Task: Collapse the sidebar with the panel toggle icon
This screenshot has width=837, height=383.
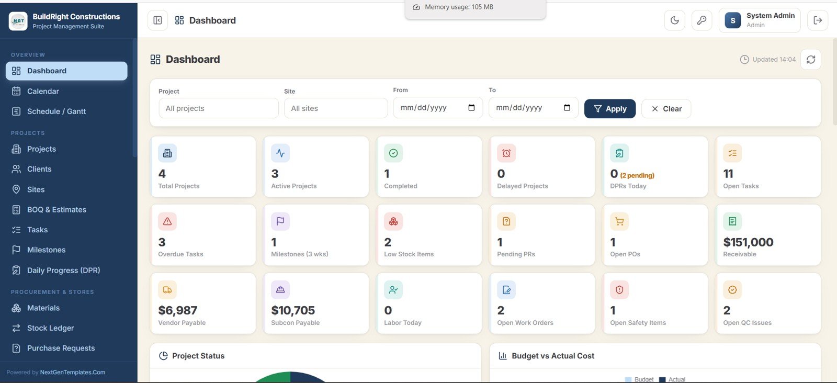Action: pyautogui.click(x=157, y=20)
